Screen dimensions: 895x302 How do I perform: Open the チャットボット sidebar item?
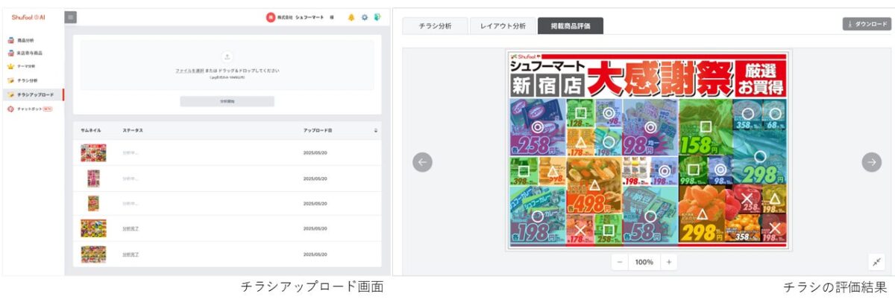point(30,109)
